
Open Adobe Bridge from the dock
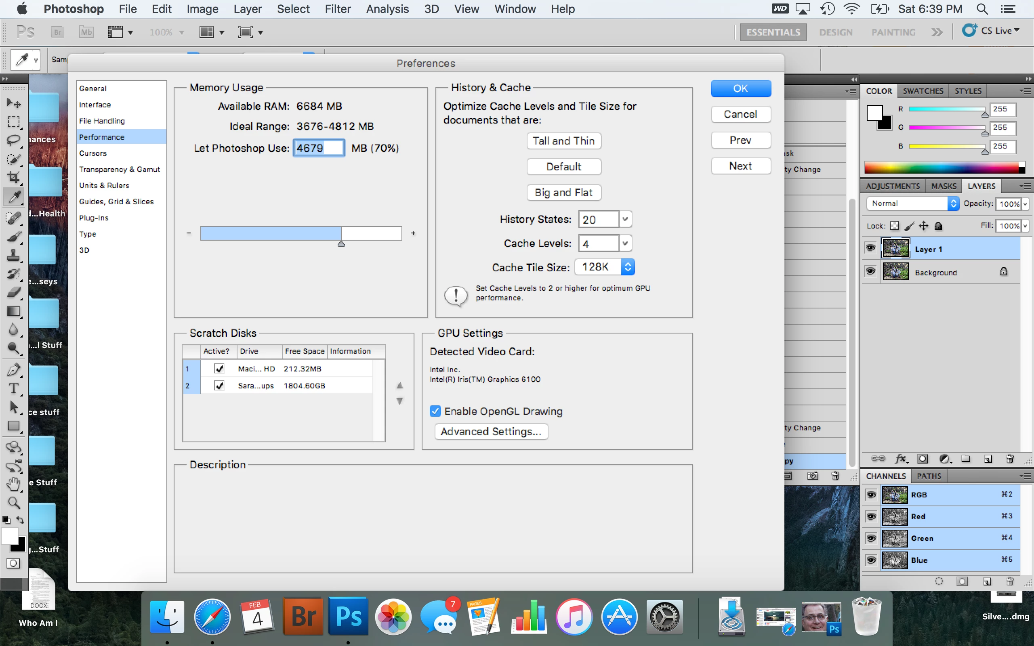(x=303, y=616)
